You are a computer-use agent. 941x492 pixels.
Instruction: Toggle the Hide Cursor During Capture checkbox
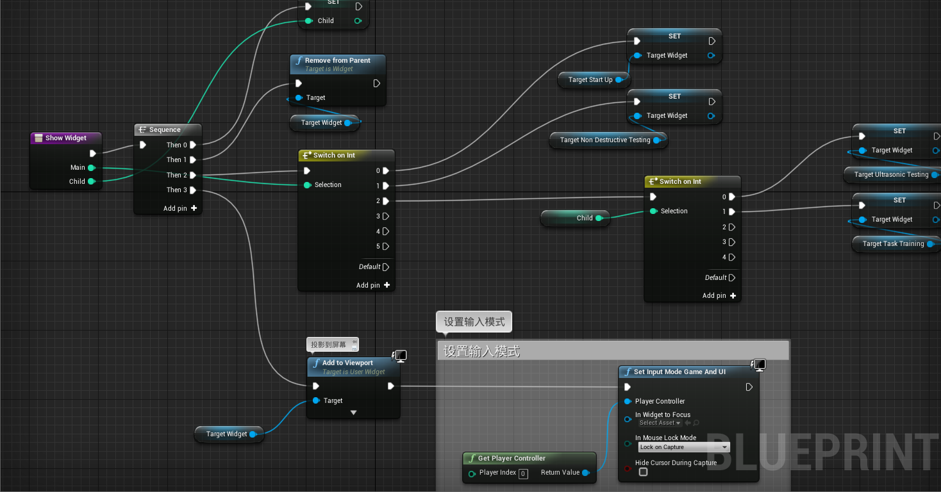tap(643, 471)
